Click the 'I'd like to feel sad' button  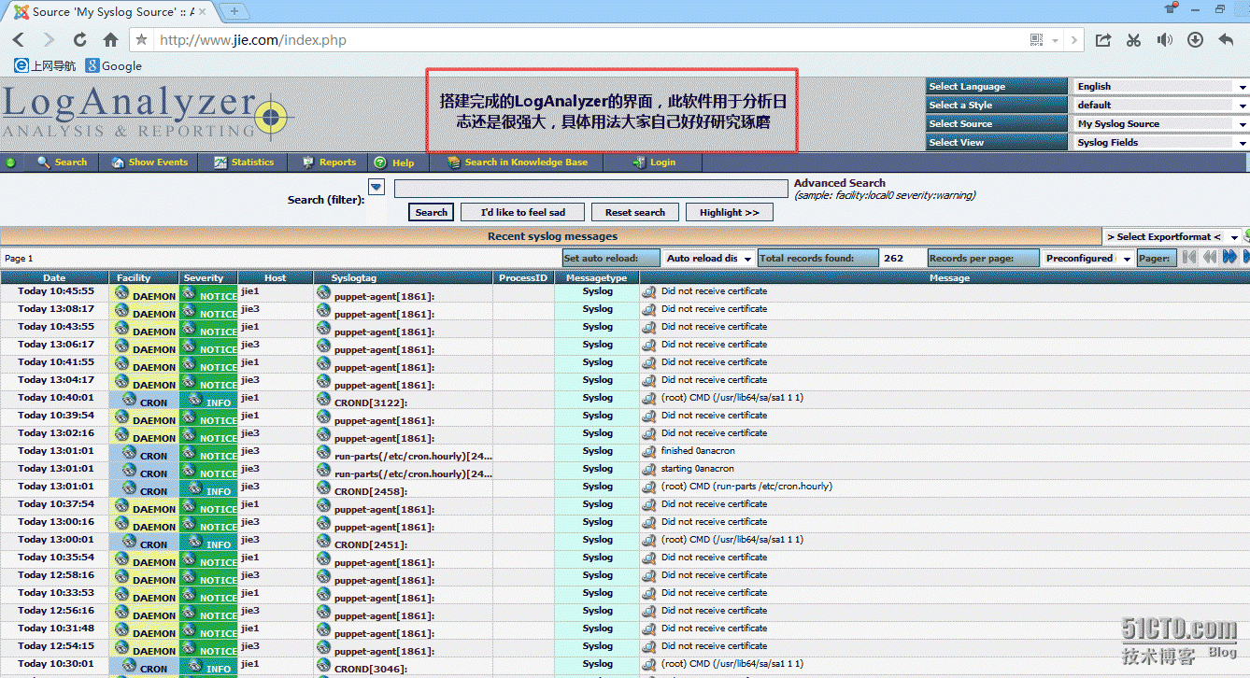[523, 212]
